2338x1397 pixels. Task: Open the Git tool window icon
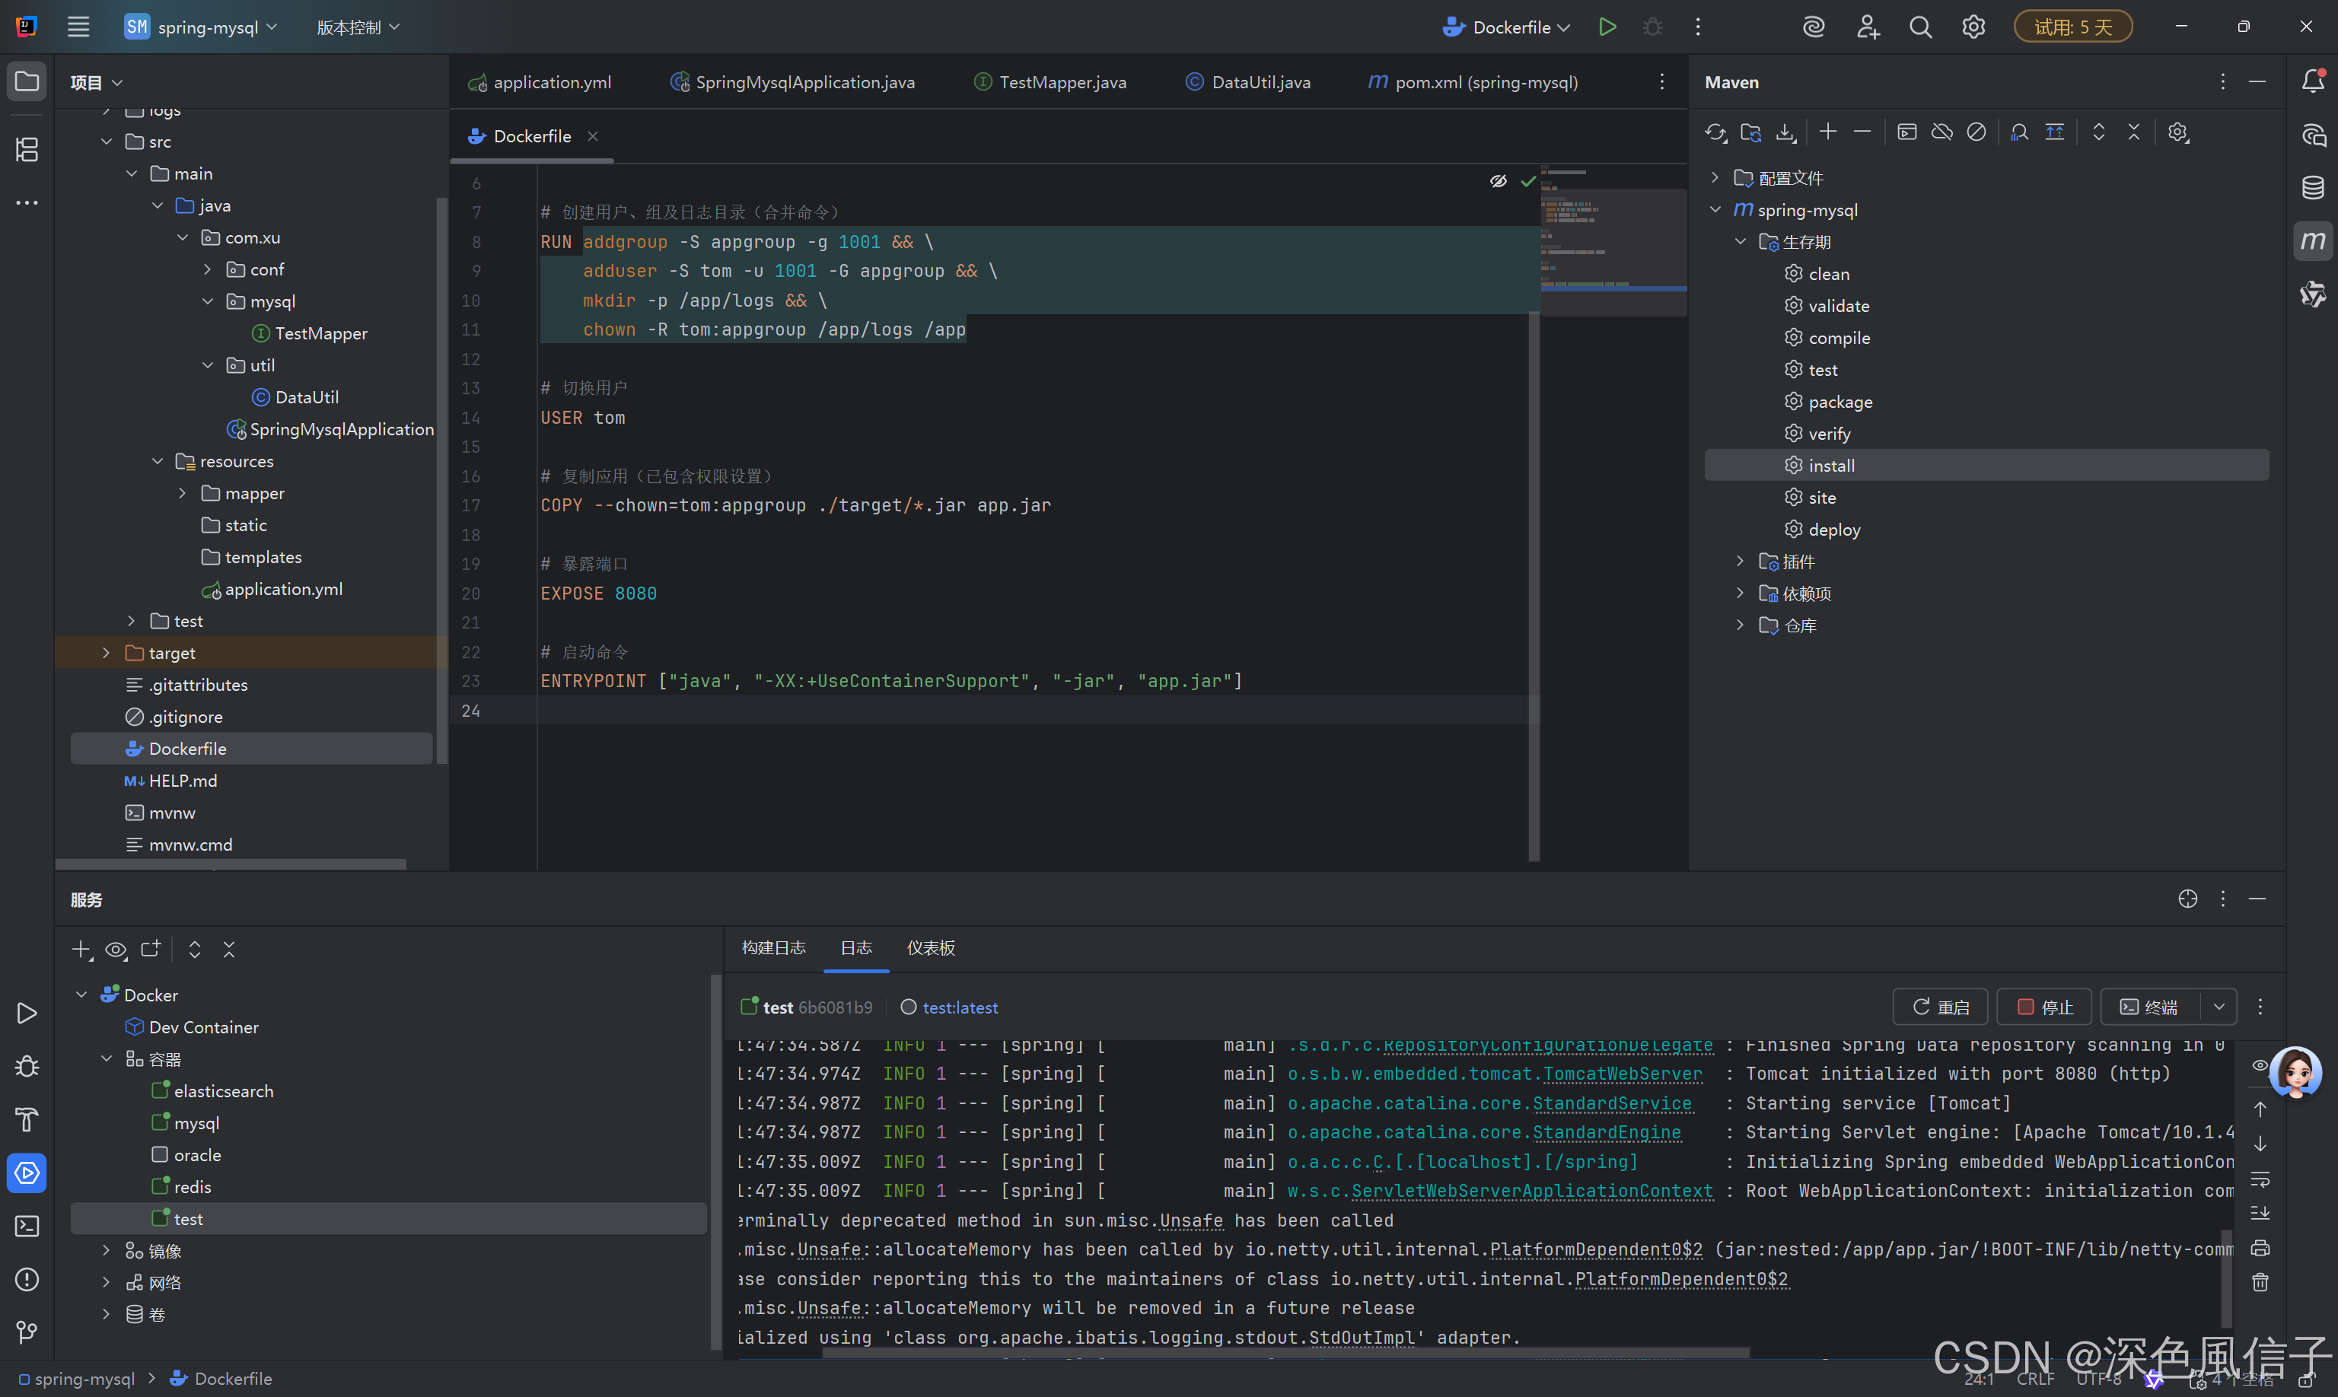27,1331
